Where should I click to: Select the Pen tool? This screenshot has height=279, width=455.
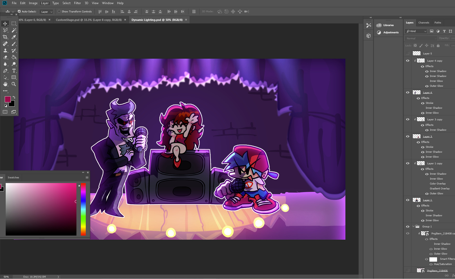coord(5,71)
